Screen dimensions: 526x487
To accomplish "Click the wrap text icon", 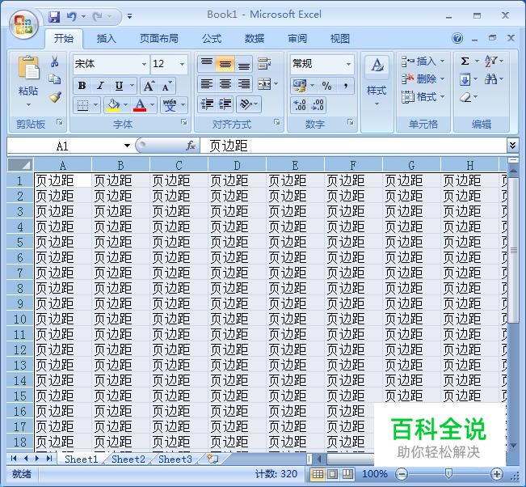I will [x=264, y=63].
